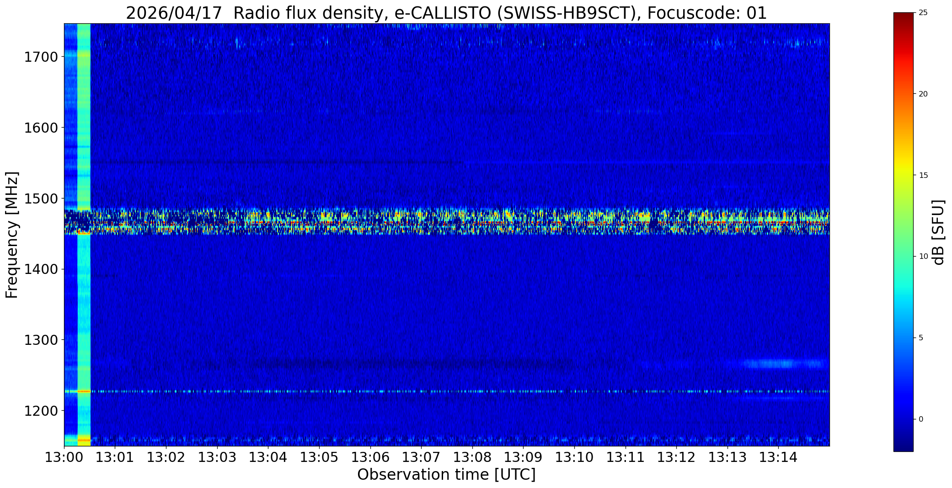Select the 13:00 time axis label
The height and width of the screenshot is (488, 952).
64,457
